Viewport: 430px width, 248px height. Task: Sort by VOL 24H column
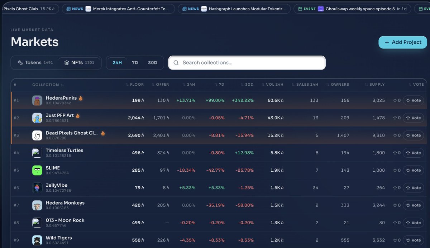(272, 85)
